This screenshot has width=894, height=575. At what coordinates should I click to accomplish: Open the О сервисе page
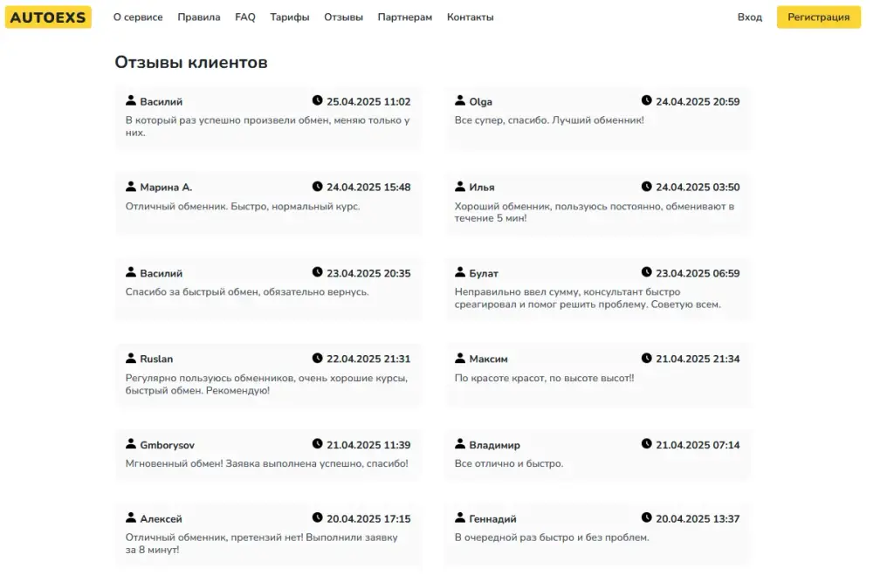click(138, 17)
